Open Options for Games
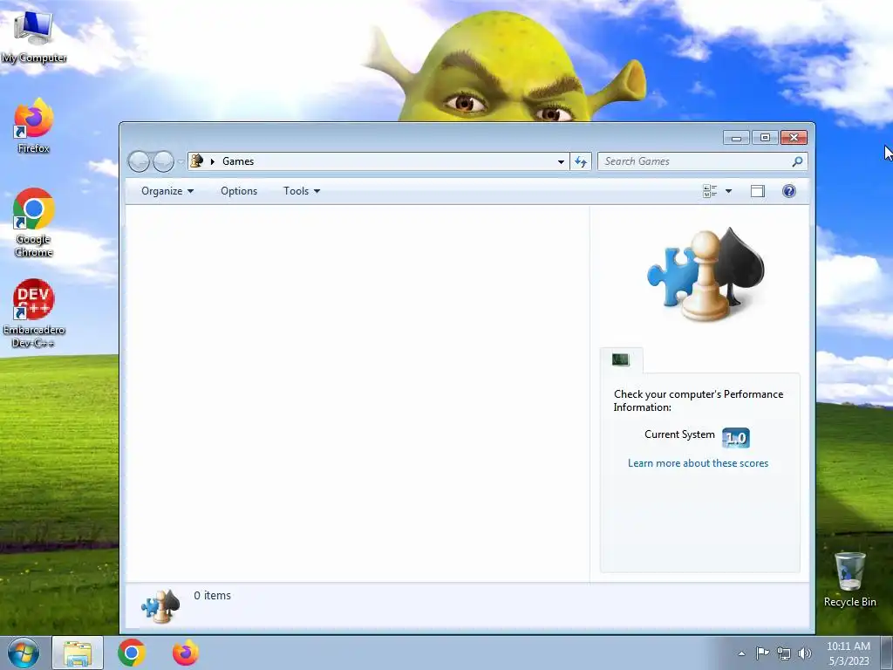Screen dimensions: 893x670 (239, 191)
